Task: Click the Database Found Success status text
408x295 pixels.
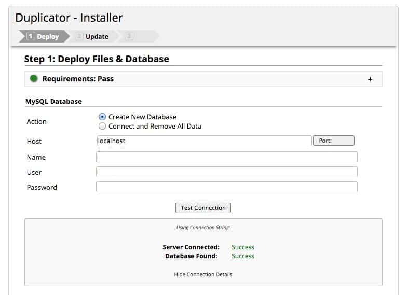Action: pos(243,256)
